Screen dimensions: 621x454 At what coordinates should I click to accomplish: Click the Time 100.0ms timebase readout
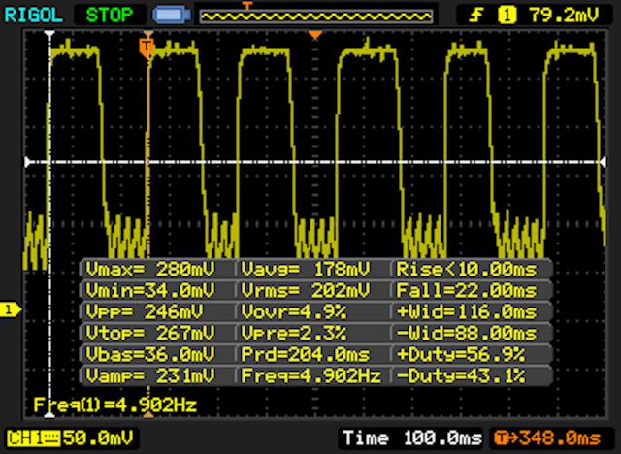point(412,438)
